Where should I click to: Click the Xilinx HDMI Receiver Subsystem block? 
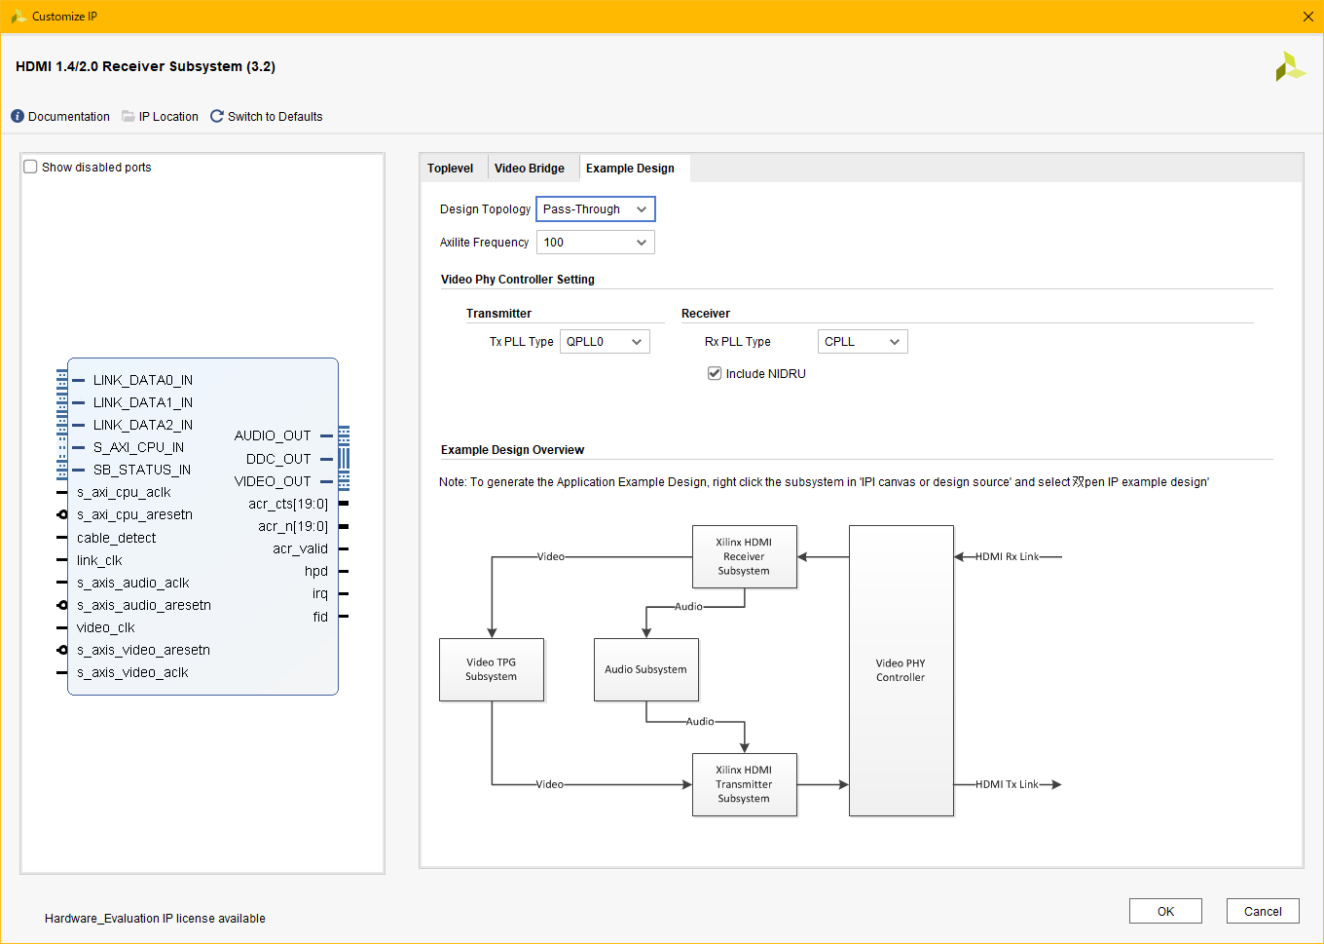745,557
